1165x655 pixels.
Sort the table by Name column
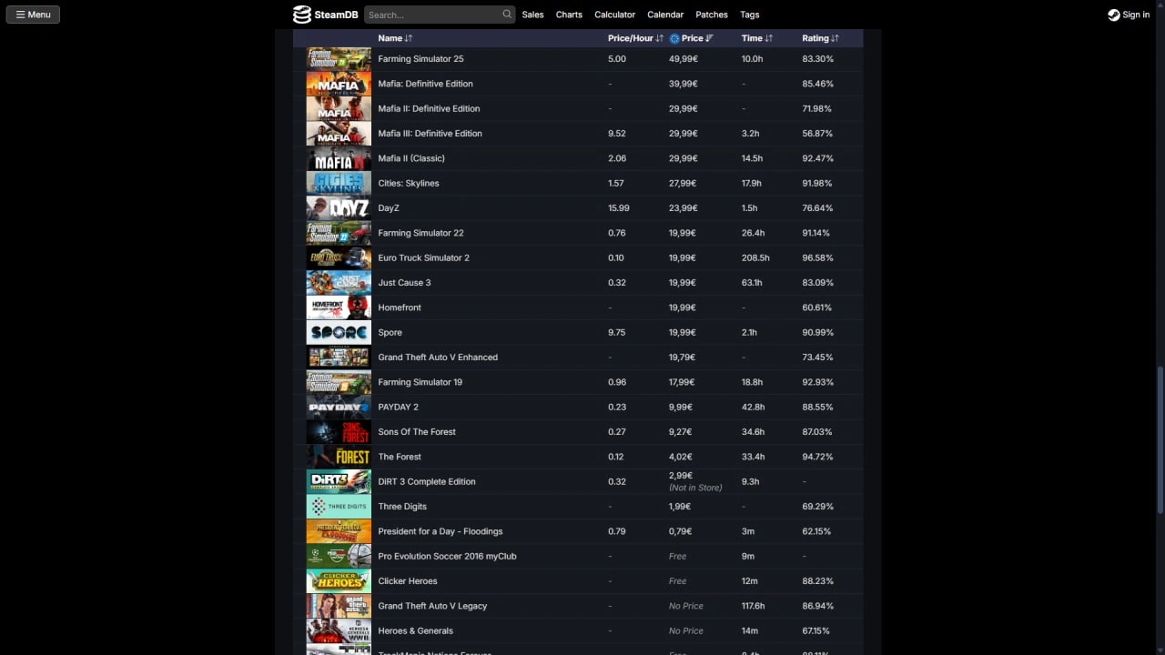coord(395,38)
